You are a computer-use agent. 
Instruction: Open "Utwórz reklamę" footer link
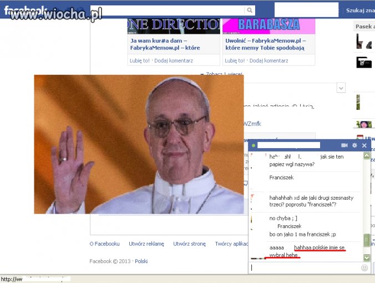click(x=146, y=244)
